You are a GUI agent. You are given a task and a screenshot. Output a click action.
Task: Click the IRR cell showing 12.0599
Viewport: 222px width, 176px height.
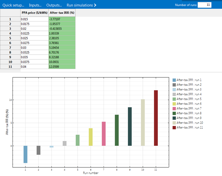[x=62, y=66]
